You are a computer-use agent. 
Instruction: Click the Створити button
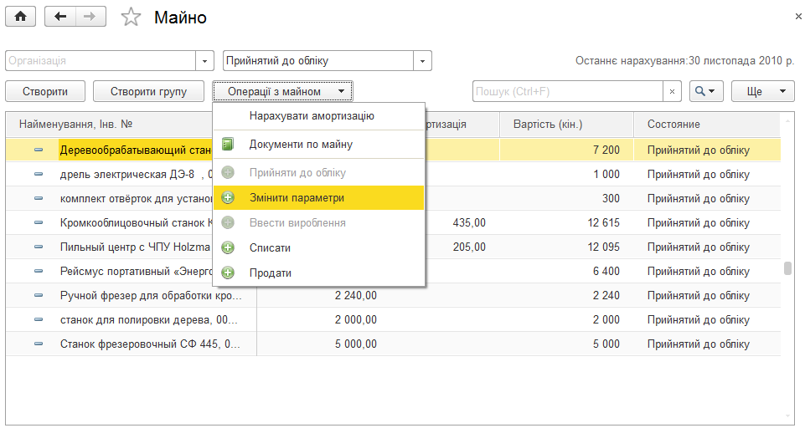45,91
